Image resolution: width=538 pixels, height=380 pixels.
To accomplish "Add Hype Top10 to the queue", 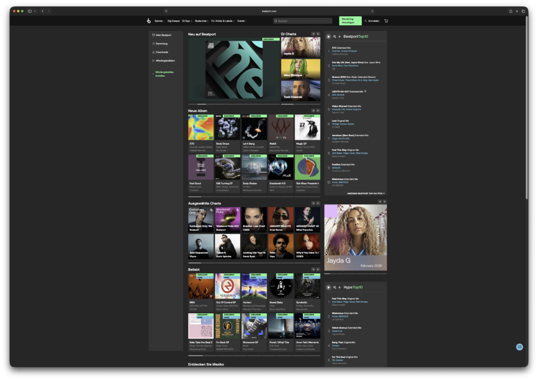I will [x=335, y=287].
